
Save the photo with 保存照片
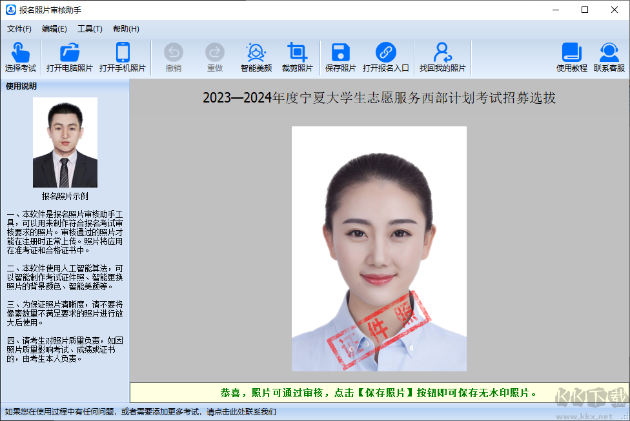pos(340,57)
